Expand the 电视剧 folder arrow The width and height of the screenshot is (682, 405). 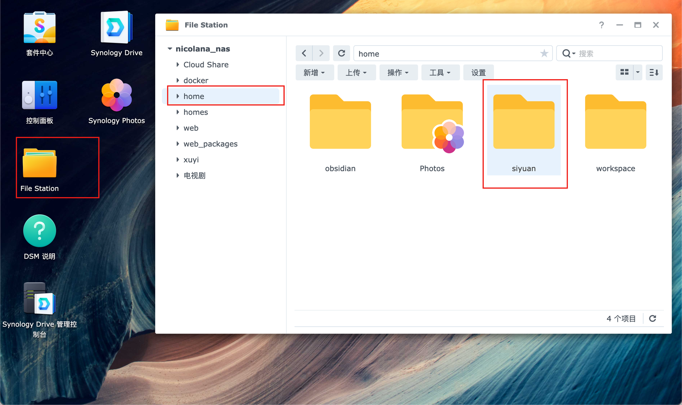pyautogui.click(x=178, y=175)
